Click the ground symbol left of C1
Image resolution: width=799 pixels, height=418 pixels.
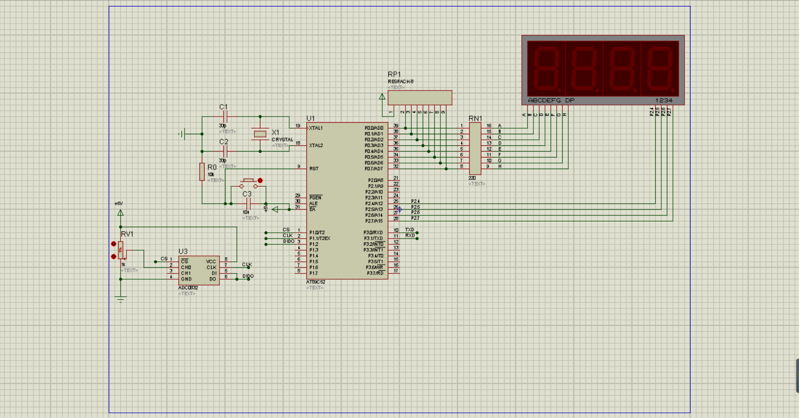[181, 135]
